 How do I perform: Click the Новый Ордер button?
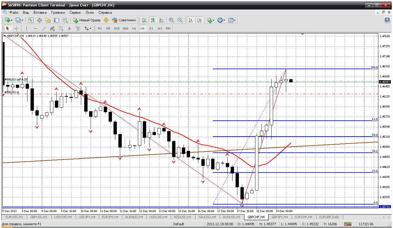pyautogui.click(x=87, y=20)
